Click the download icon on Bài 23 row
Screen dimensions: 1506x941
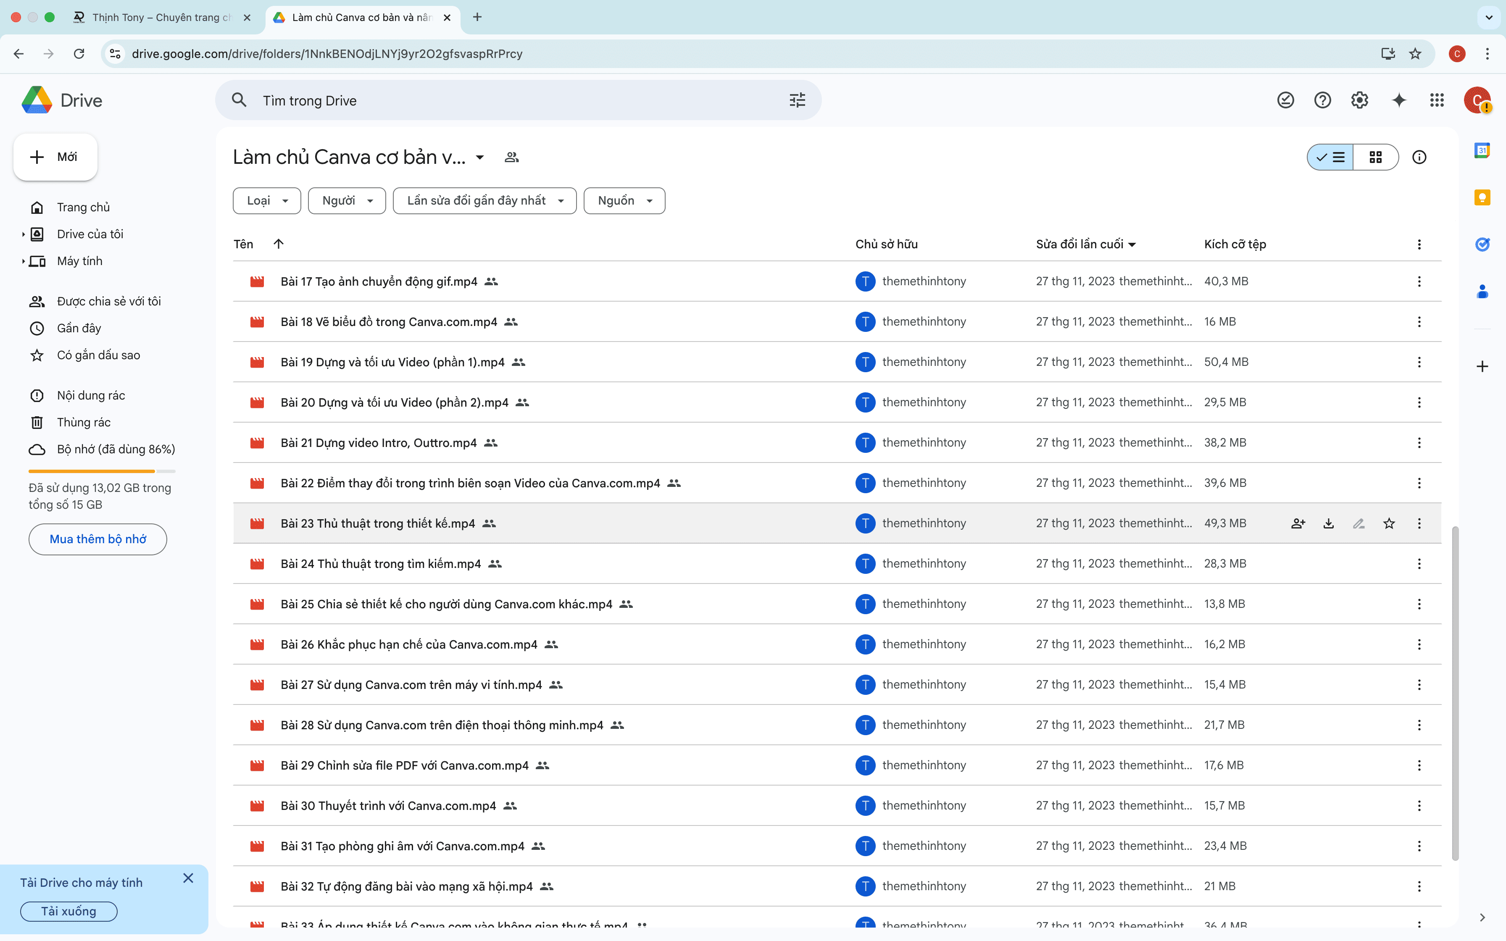click(x=1328, y=523)
